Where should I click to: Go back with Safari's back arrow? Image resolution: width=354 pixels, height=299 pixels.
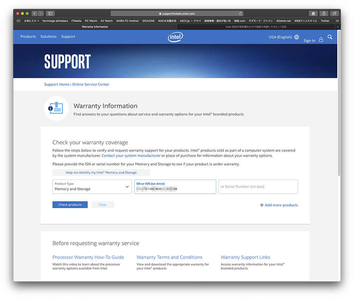35,13
